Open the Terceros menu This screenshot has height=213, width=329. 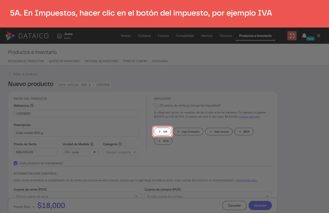(226, 36)
